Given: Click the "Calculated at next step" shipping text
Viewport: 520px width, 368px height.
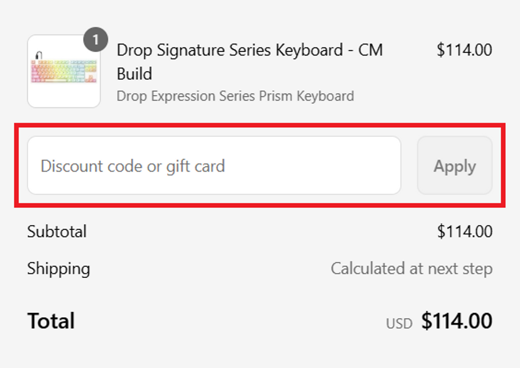Looking at the screenshot, I should (411, 269).
